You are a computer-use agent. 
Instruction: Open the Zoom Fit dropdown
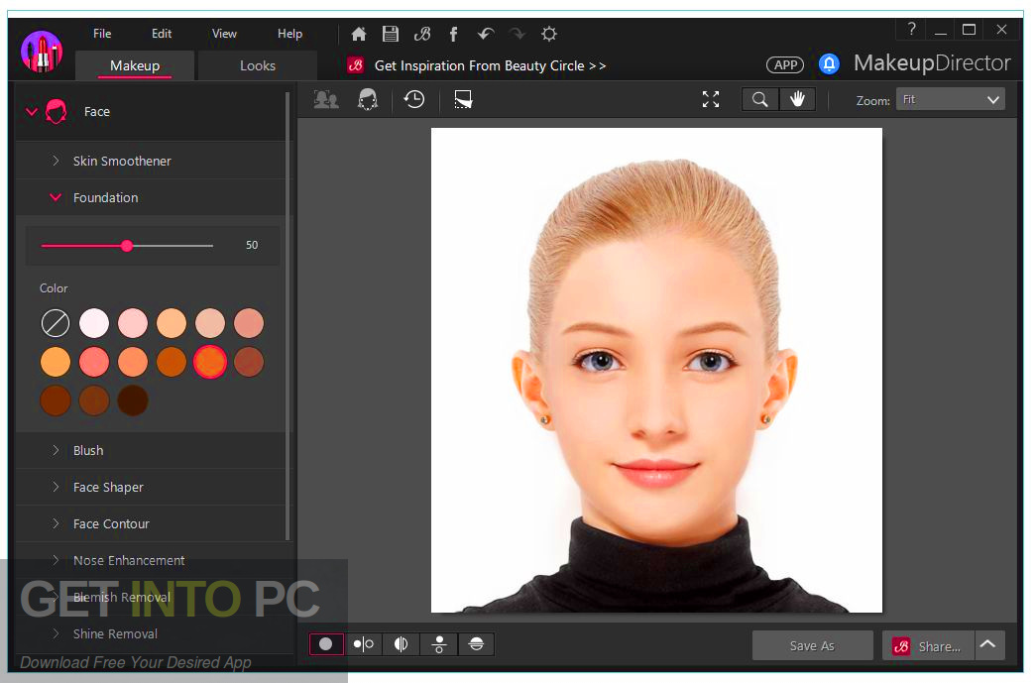tap(951, 100)
